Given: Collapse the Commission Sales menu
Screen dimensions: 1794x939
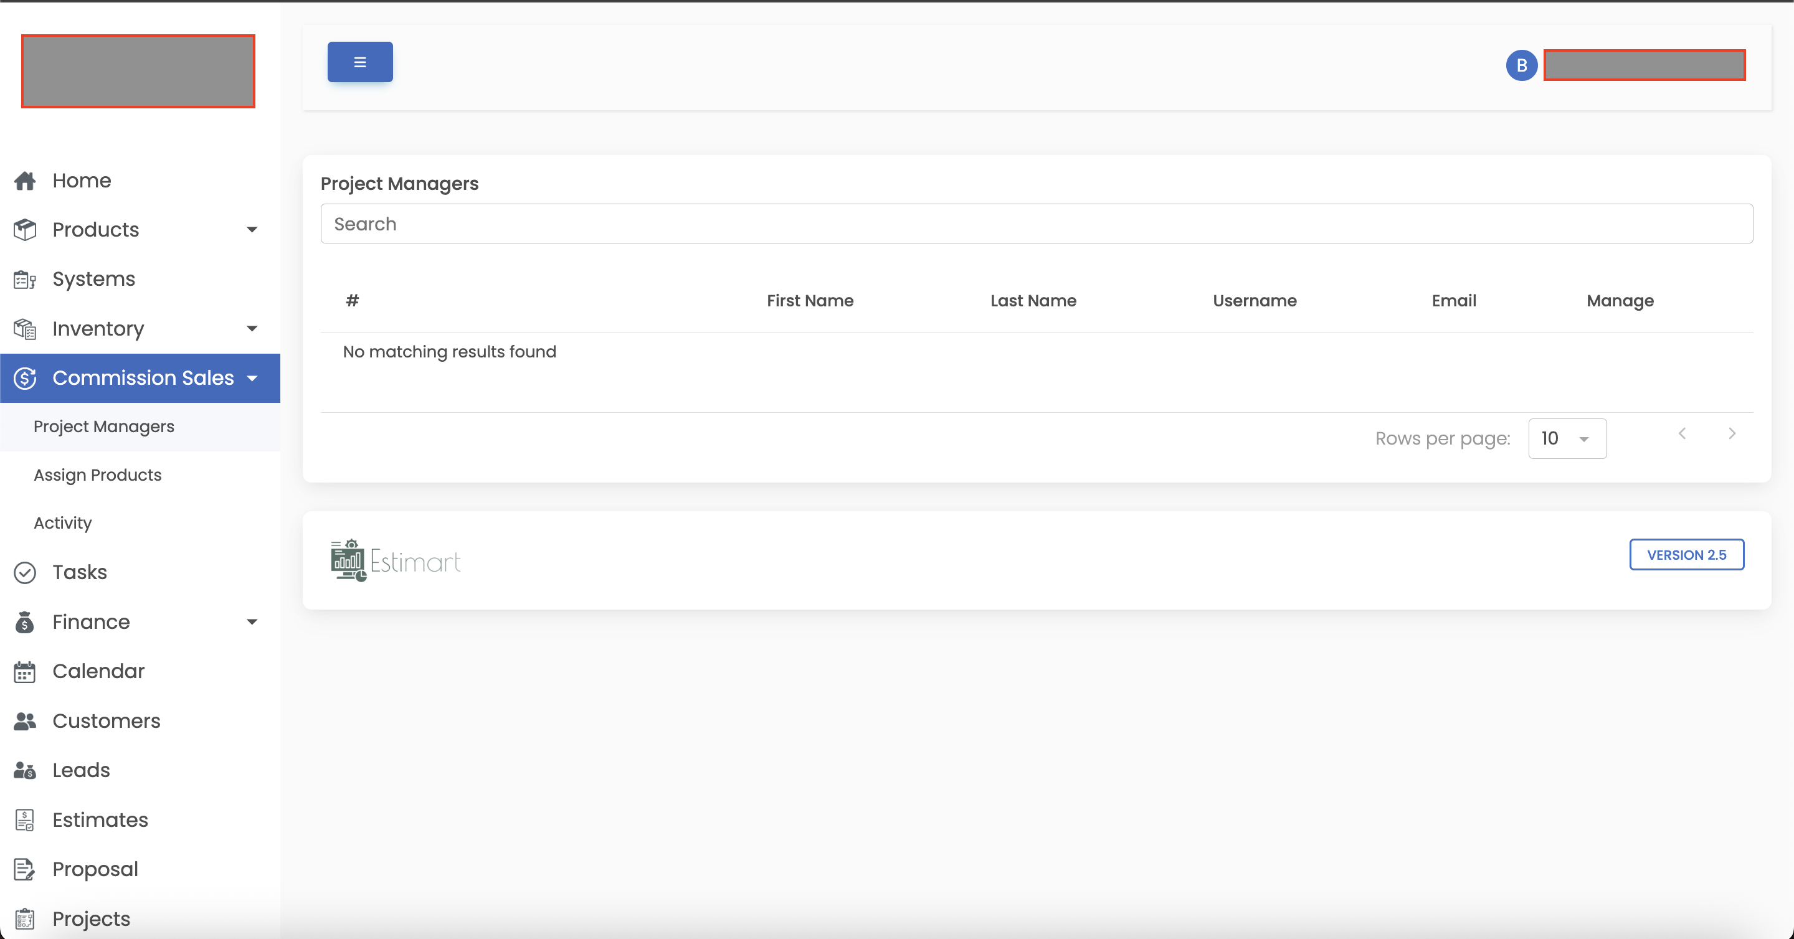Looking at the screenshot, I should click(252, 378).
